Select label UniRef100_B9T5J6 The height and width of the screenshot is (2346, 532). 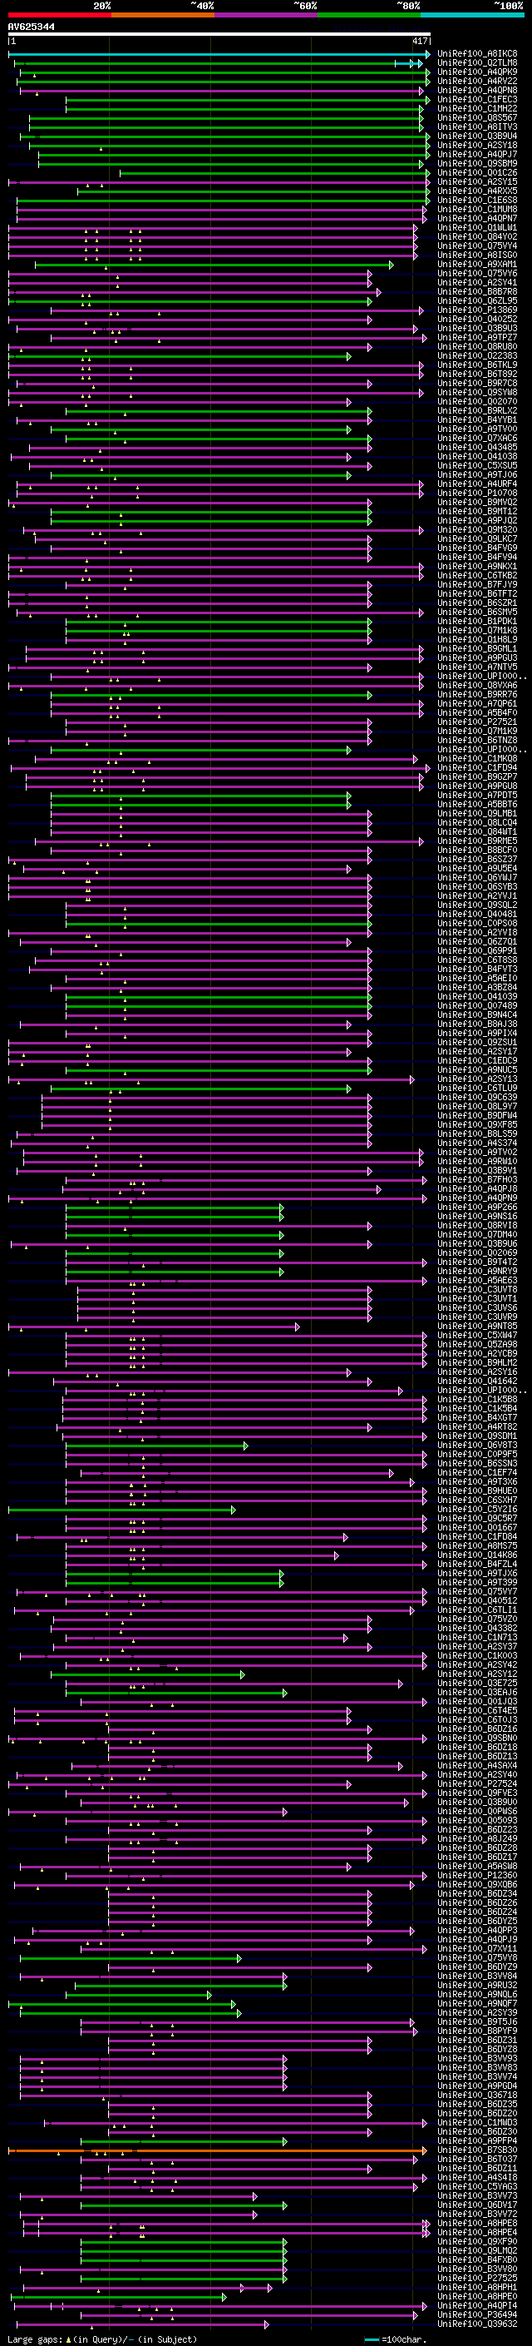[477, 2021]
